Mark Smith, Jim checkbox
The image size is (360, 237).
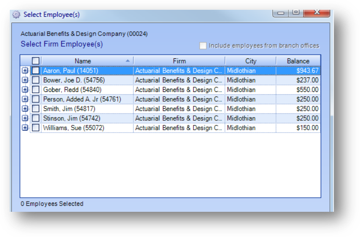pos(35,109)
